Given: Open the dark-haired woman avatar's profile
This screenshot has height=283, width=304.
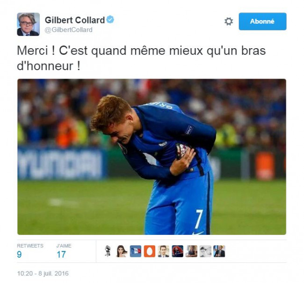Looking at the screenshot, I should (x=122, y=251).
